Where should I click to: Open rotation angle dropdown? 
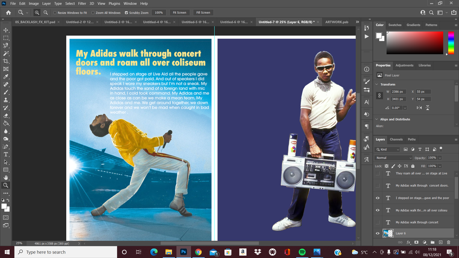[x=405, y=108]
